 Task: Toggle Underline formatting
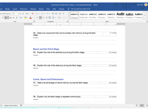pyautogui.click(x=6, y=18)
